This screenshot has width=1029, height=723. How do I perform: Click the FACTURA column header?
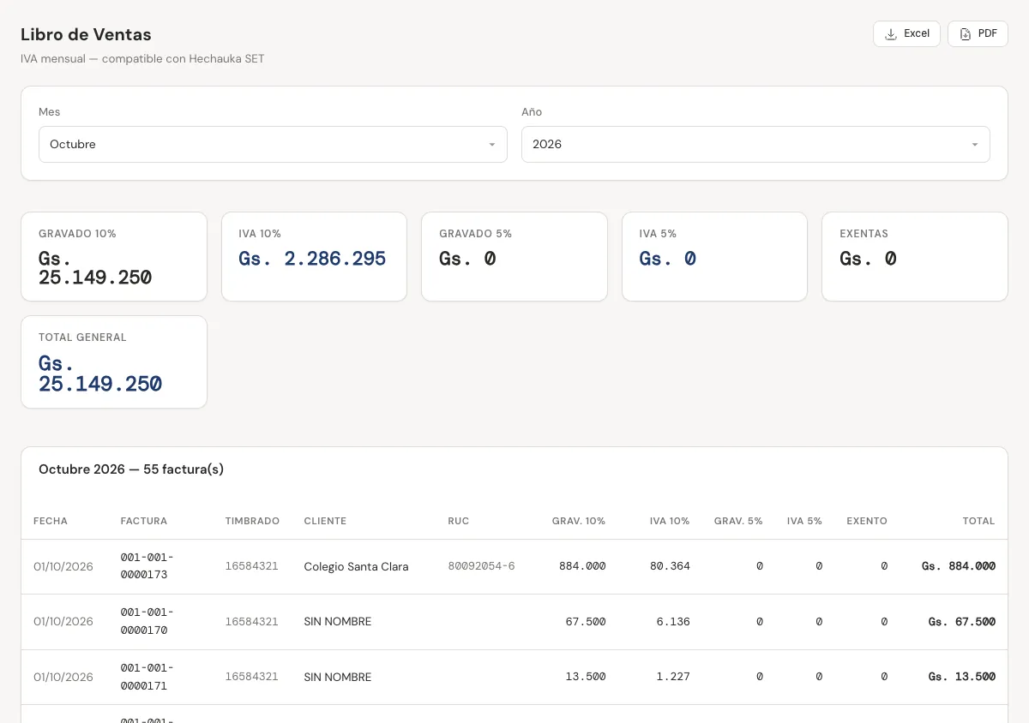pyautogui.click(x=144, y=521)
